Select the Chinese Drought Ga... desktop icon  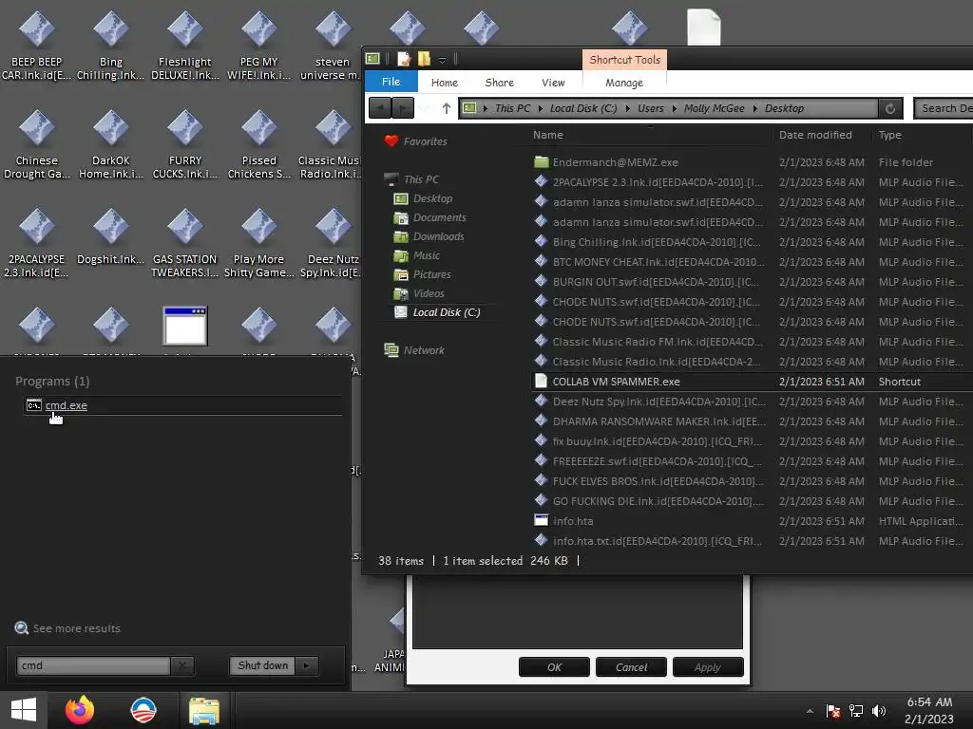pos(36,145)
